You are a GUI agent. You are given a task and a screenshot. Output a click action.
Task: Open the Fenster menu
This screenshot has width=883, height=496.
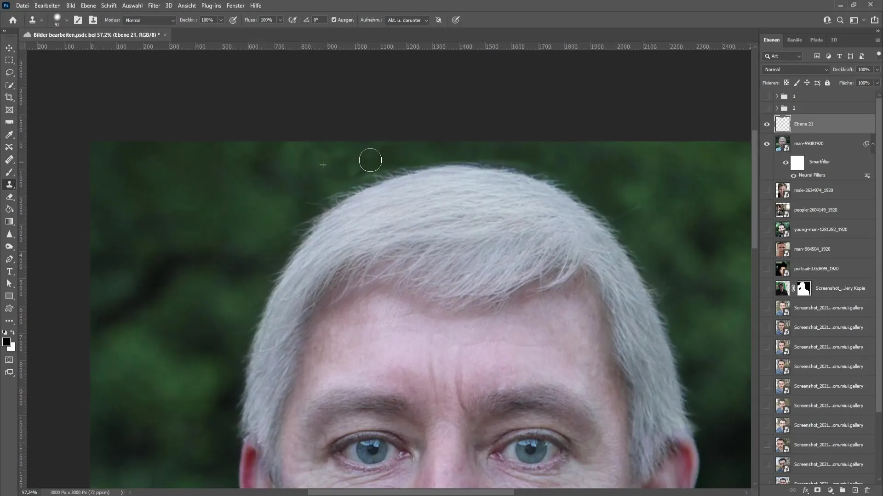tap(235, 6)
